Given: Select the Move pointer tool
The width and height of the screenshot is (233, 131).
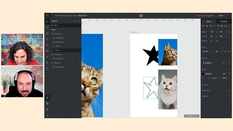Looking at the screenshot, I should coord(47,22).
